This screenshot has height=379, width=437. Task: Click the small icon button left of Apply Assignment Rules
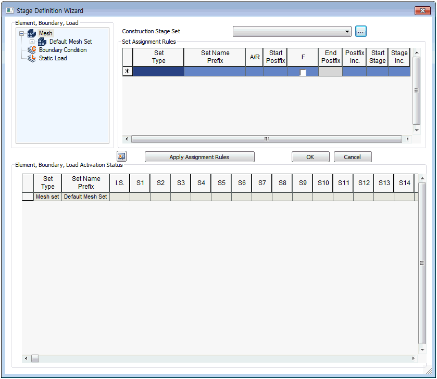121,156
